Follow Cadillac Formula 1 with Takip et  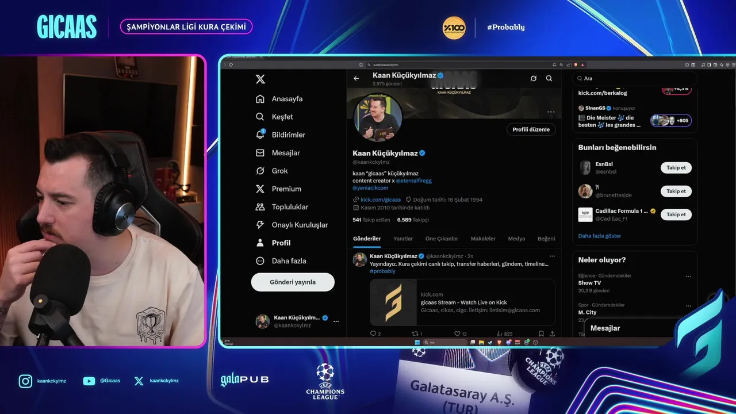pyautogui.click(x=676, y=214)
